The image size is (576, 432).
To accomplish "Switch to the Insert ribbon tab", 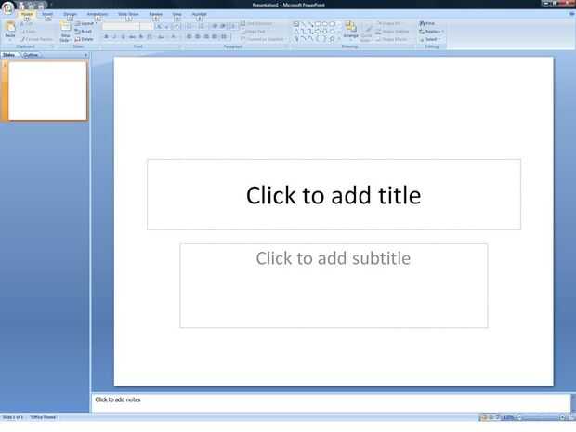I will (47, 15).
